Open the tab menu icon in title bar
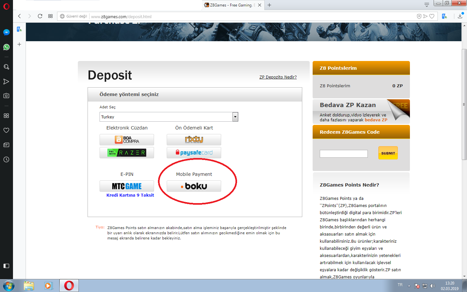The height and width of the screenshot is (292, 467). pos(427,5)
